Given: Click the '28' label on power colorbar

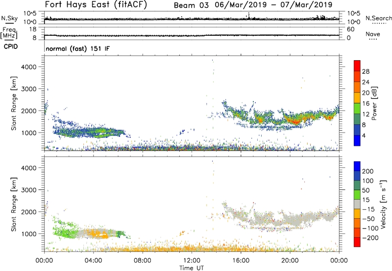Looking at the screenshot, I should pos(366,71).
